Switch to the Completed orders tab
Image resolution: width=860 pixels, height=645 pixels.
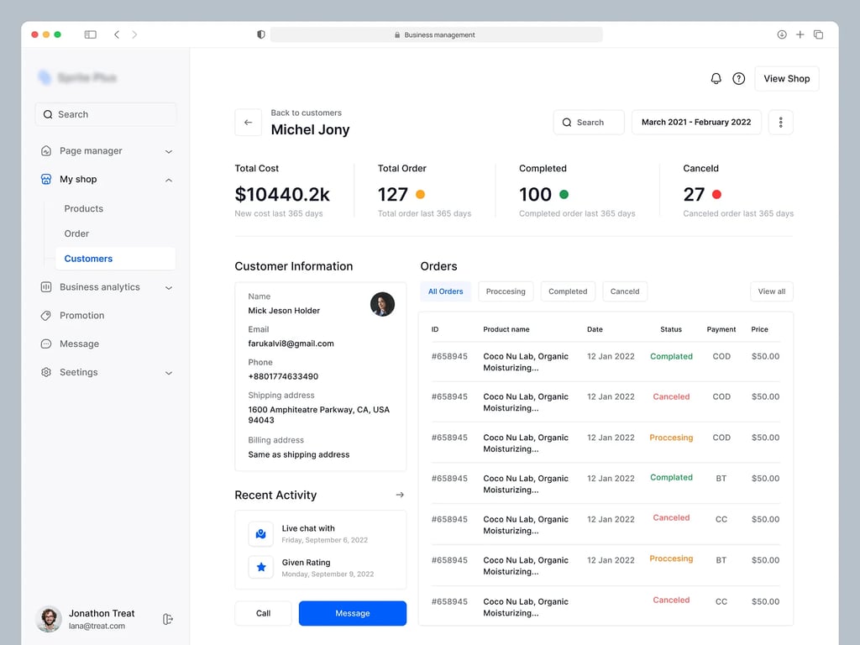tap(567, 291)
